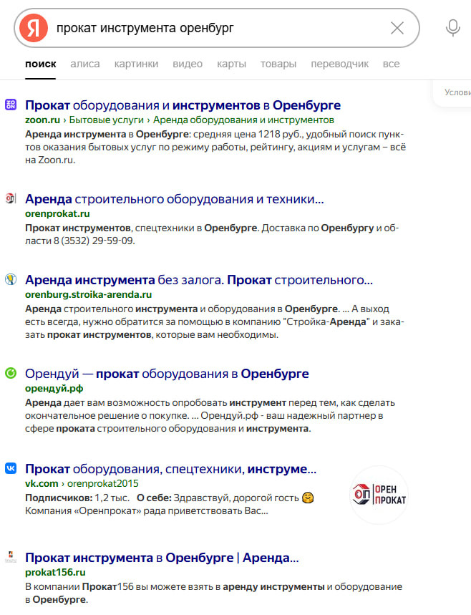Open the orenburg.stroika-arenda.ru link

click(88, 294)
